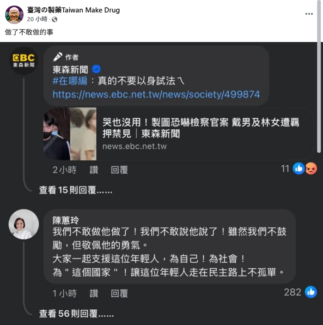Click the thumbs-up icon beside 282 count
Screen dimensions: 323x325
coord(311,292)
